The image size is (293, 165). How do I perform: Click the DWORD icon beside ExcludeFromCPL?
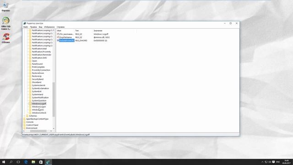58,40
